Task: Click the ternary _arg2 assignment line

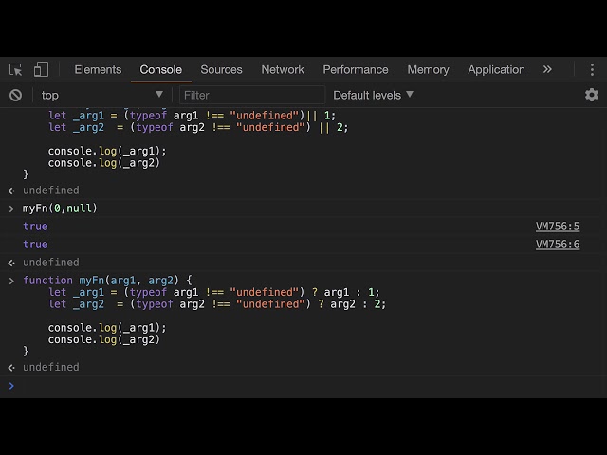Action: [217, 304]
